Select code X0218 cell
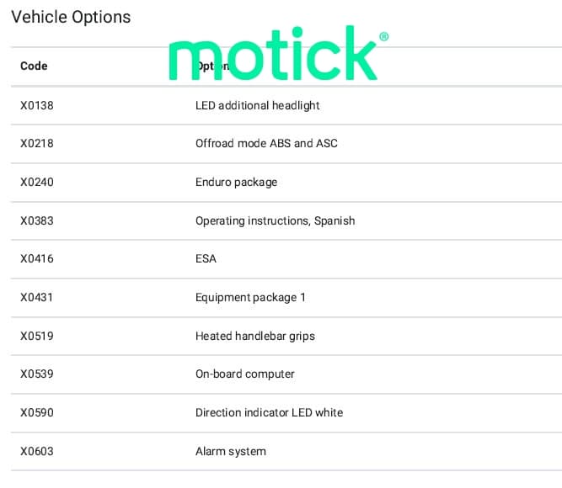Screen dimensions: 562x488 (37, 143)
